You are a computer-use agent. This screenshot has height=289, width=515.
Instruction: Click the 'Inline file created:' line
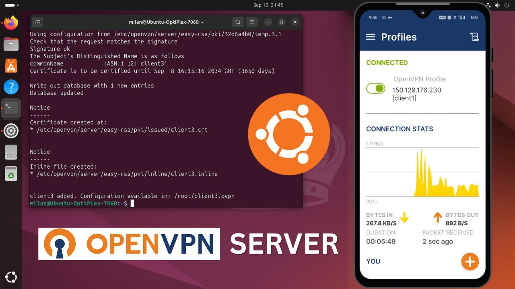point(63,167)
